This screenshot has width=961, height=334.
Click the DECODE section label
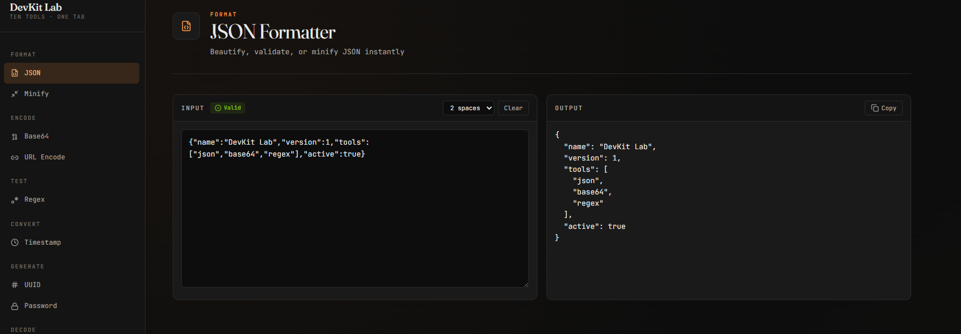[23, 330]
